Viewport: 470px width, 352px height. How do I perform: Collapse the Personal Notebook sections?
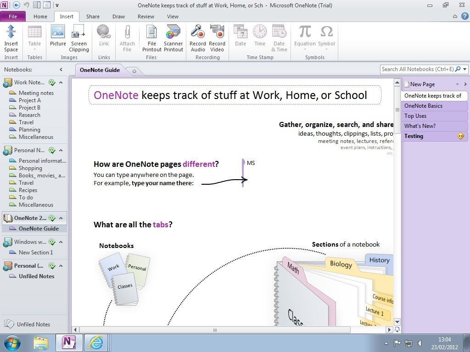61,150
